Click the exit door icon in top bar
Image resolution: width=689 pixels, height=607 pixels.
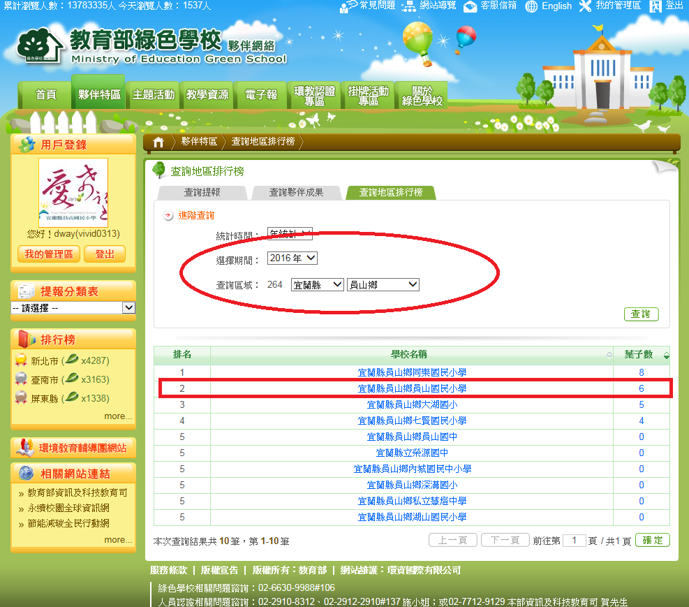pos(655,6)
